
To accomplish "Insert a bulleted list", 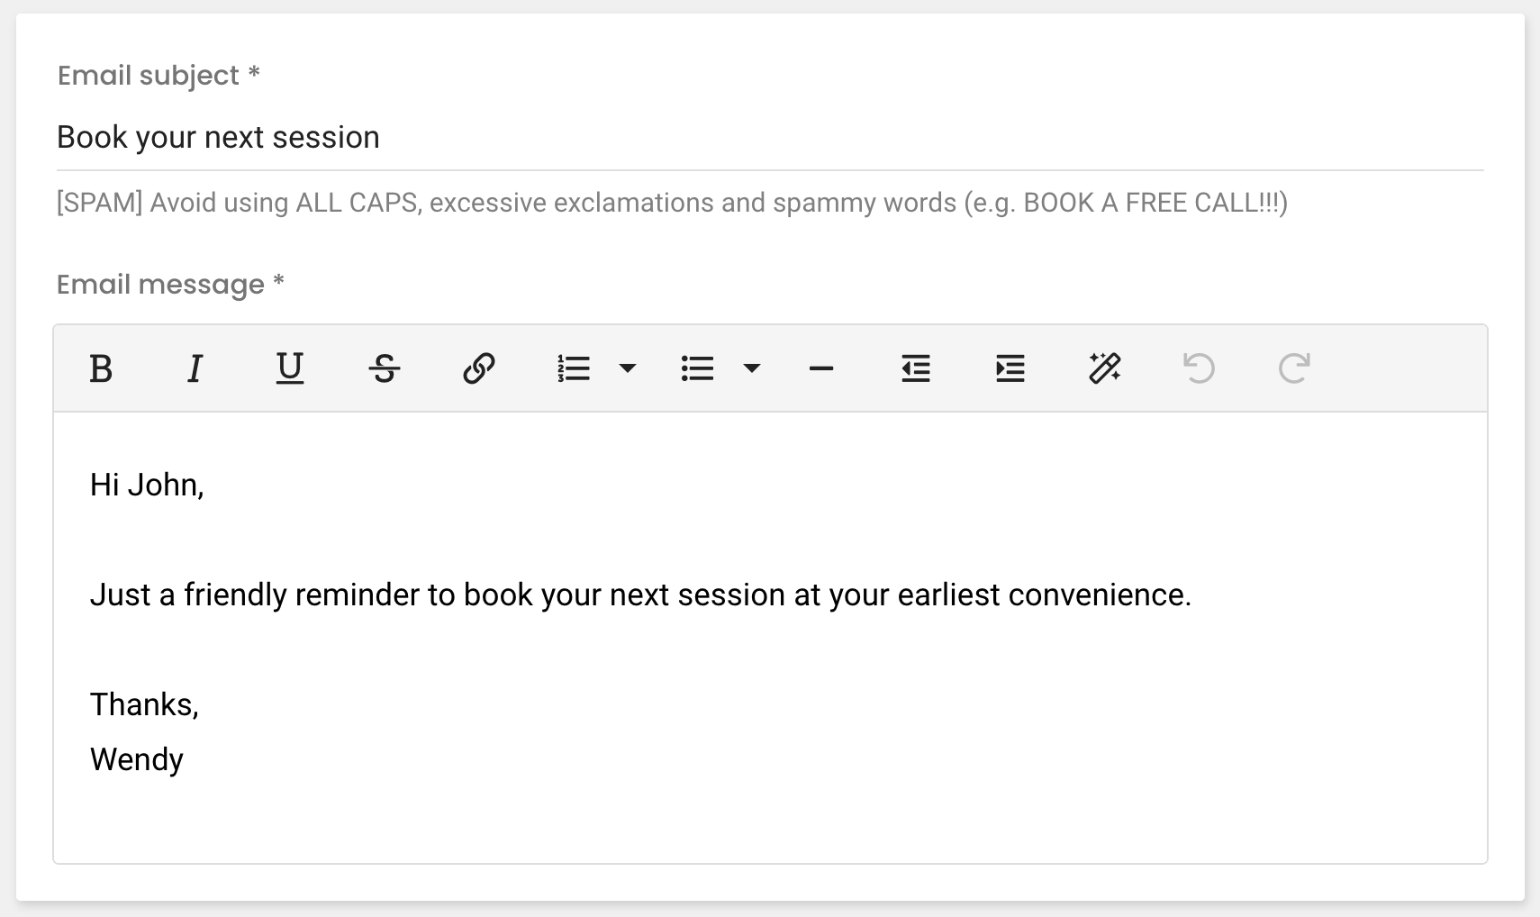I will pos(698,368).
